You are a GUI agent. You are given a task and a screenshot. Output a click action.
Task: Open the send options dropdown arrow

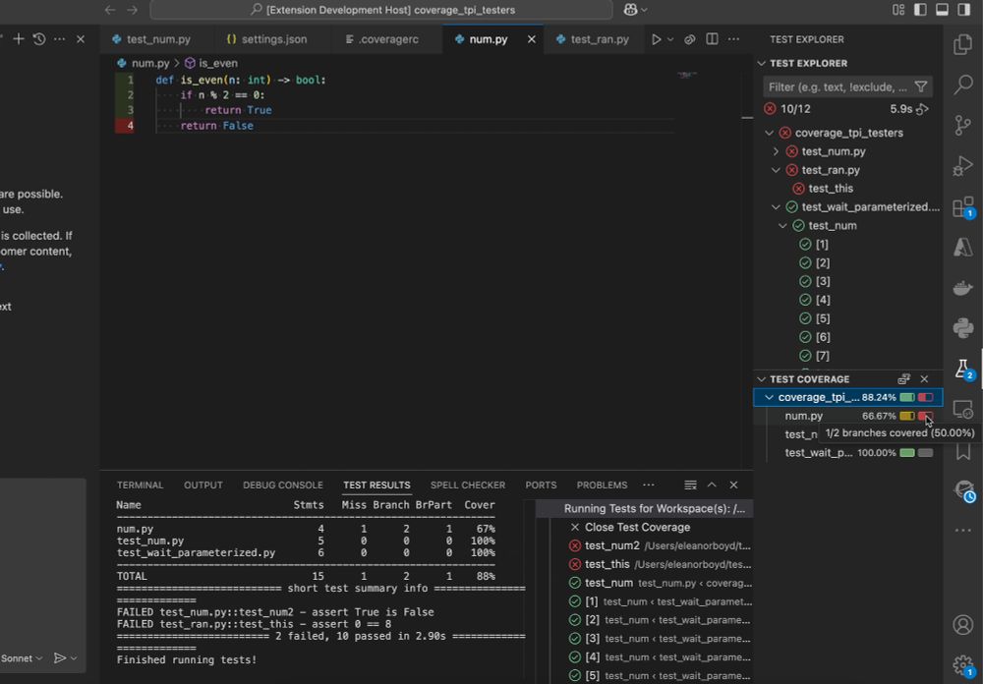[74, 658]
